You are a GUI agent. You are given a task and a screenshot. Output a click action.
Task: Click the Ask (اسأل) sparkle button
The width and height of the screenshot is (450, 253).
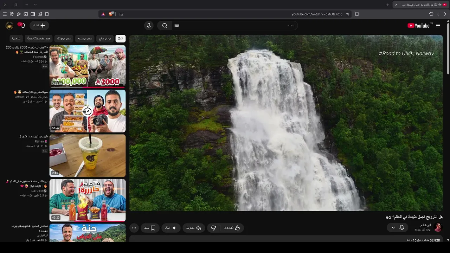pyautogui.click(x=171, y=228)
